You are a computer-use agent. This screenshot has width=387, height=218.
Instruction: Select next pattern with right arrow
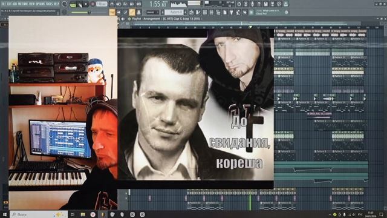(185, 12)
